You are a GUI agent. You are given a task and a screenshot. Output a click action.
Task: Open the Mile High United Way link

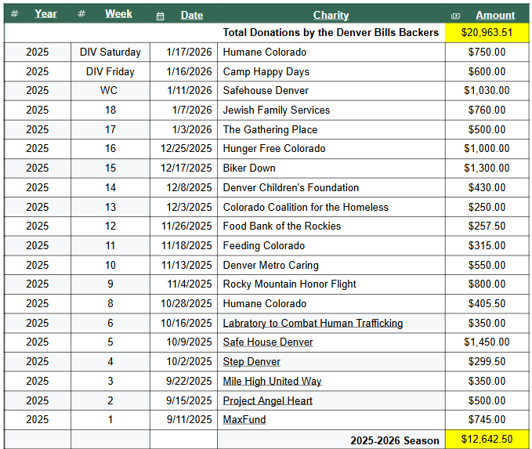[272, 381]
